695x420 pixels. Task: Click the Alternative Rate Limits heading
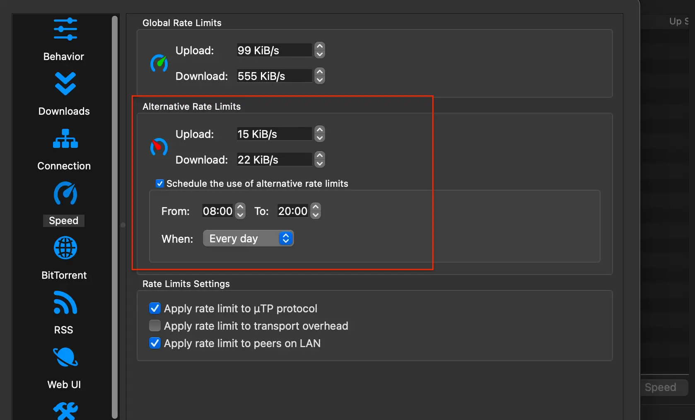click(191, 106)
